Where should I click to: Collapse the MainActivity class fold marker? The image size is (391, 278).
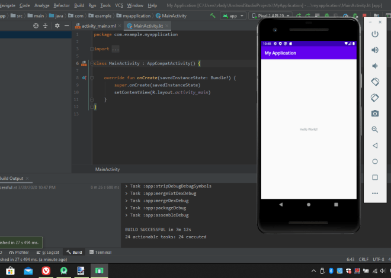(91, 63)
